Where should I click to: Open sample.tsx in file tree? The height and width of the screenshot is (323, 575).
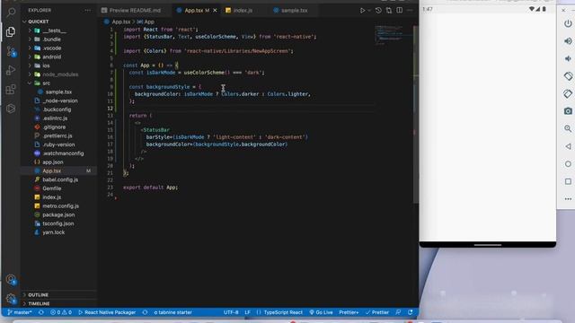(58, 92)
